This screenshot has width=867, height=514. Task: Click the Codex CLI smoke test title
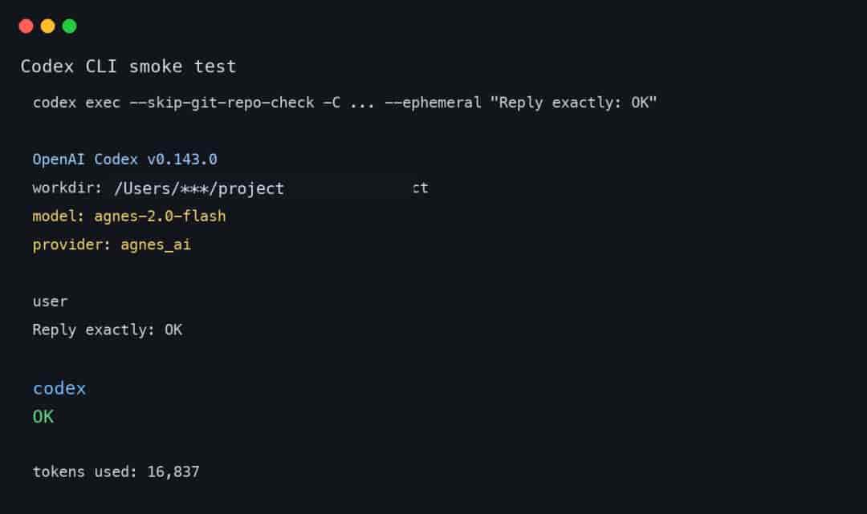click(x=128, y=67)
